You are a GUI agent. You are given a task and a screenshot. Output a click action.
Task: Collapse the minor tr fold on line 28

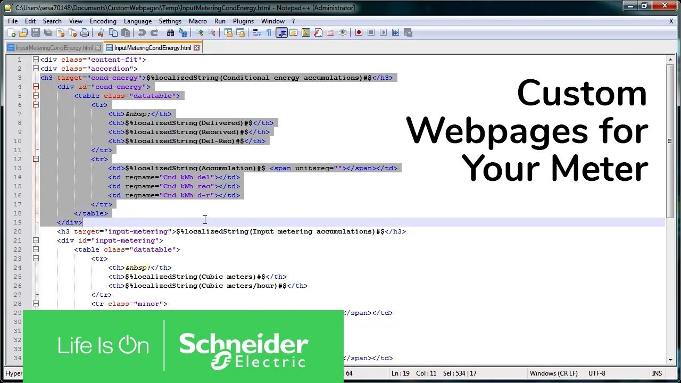click(36, 304)
